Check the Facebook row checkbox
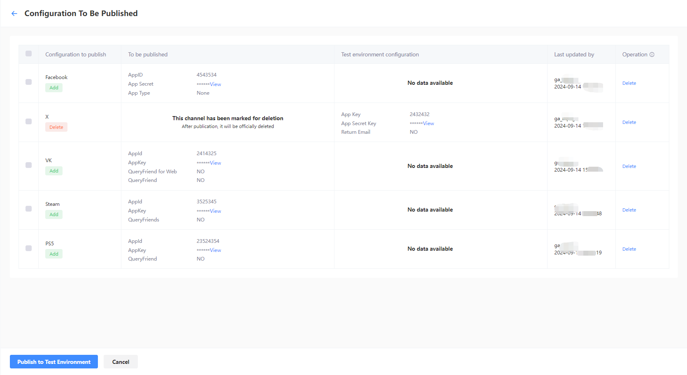The image size is (687, 375). pyautogui.click(x=28, y=82)
